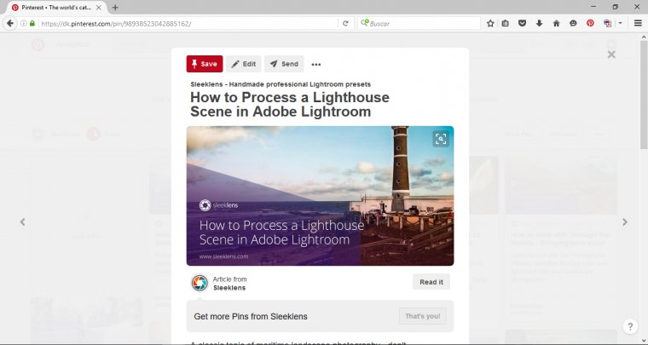Click the site information icon in address bar
This screenshot has width=648, height=345.
coord(24,24)
